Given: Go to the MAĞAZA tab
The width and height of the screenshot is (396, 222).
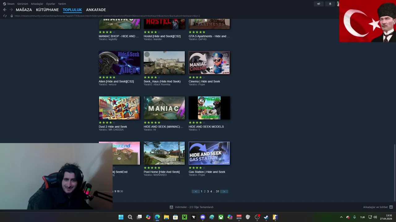Looking at the screenshot, I should [24, 10].
